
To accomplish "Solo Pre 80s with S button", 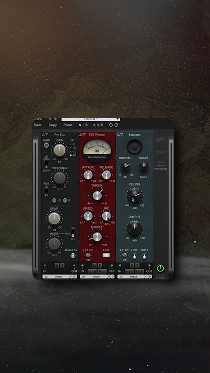I will pyautogui.click(x=62, y=266).
